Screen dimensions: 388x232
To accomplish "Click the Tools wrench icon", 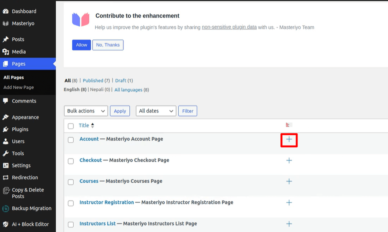I will [5, 153].
